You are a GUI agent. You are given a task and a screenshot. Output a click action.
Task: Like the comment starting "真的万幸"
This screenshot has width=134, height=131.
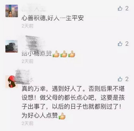click(120, 79)
